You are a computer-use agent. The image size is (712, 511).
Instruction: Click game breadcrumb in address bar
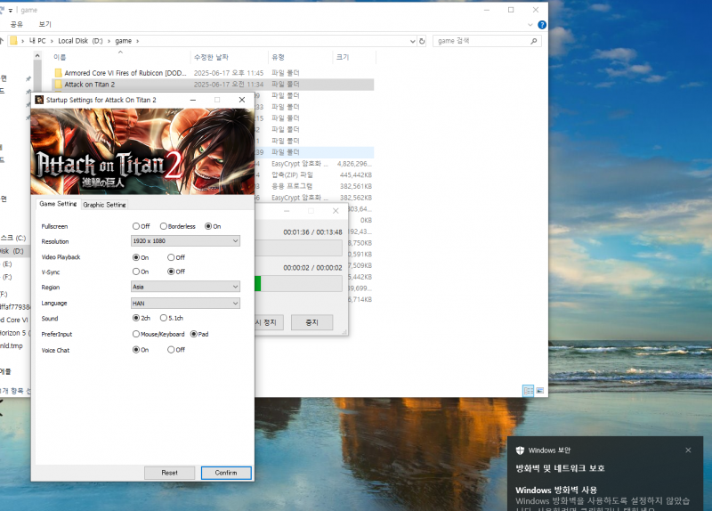point(123,41)
